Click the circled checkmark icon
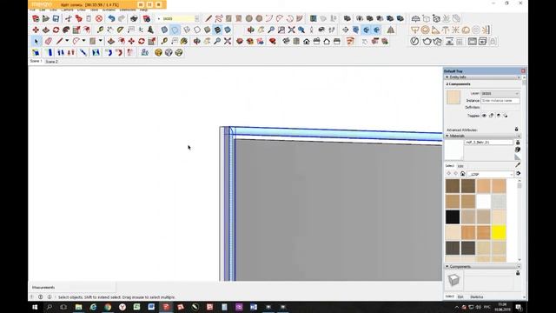Image resolution: width=556 pixels, height=313 pixels. tap(414, 42)
